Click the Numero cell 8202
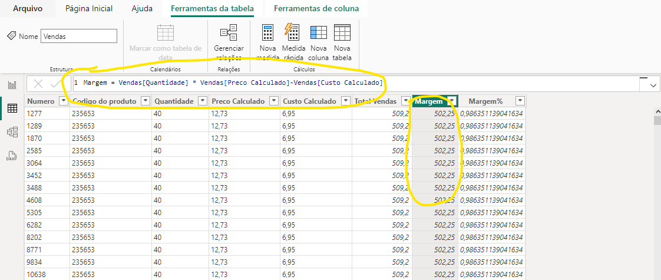 tap(48, 237)
